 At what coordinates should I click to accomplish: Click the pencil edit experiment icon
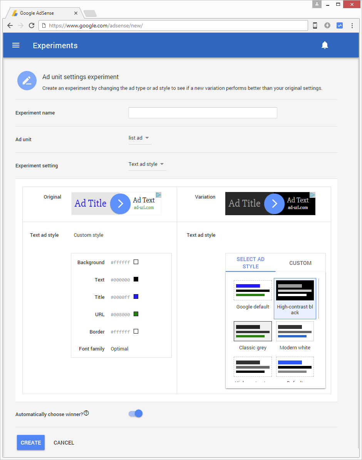[x=27, y=81]
